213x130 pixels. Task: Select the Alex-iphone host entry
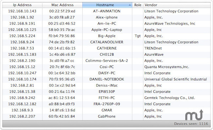click(x=106, y=17)
